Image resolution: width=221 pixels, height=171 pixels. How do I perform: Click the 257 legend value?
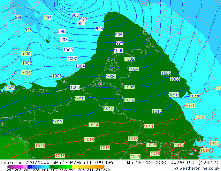(x=10, y=170)
